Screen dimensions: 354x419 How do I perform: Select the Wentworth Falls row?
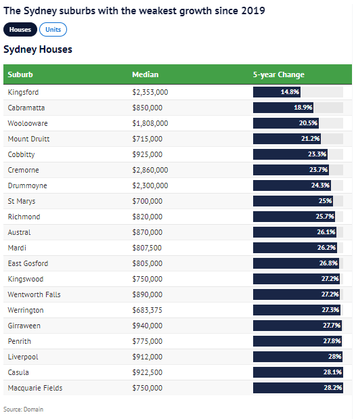(x=177, y=294)
